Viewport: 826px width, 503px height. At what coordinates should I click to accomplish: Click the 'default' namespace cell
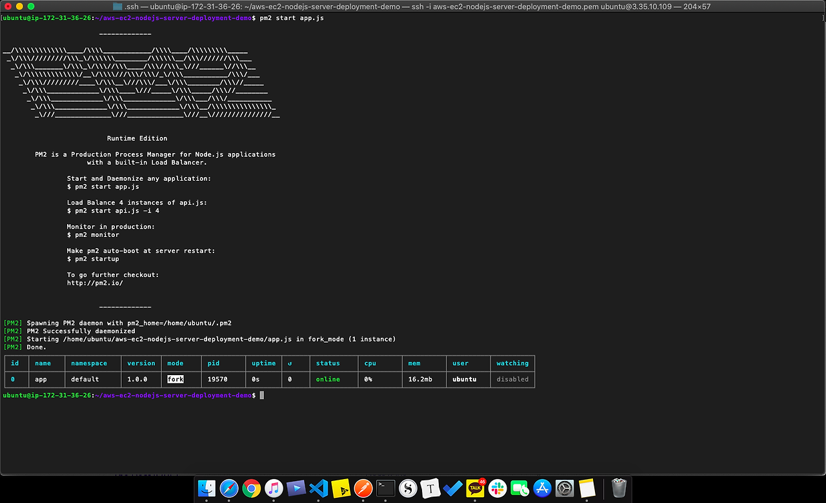coord(85,379)
